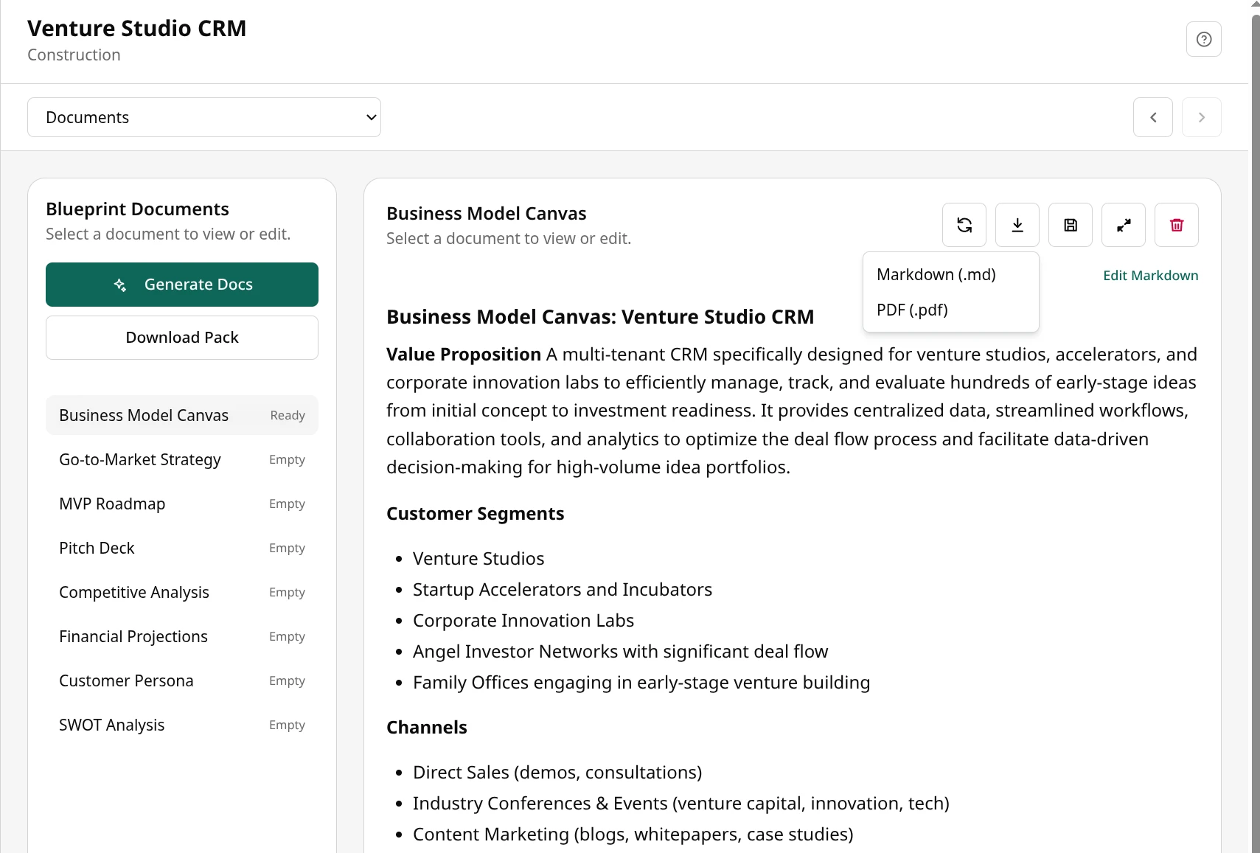Select MVP Roadmap document
This screenshot has width=1260, height=853.
pyautogui.click(x=182, y=504)
